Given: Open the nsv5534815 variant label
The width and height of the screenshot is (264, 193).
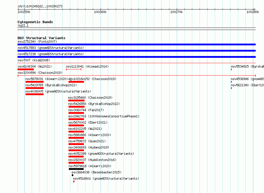Looking at the screenshot, I should pyautogui.click(x=247, y=66).
